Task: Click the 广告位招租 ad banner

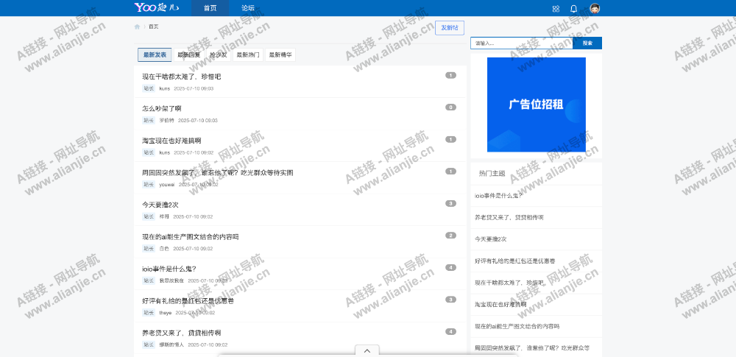Action: coord(537,105)
